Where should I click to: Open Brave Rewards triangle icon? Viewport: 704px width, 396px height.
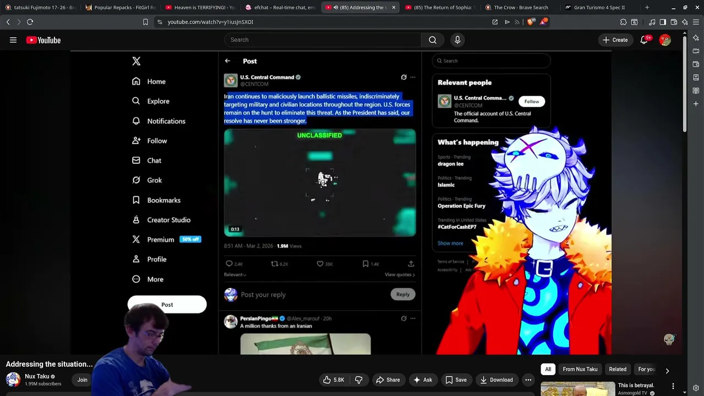click(x=544, y=21)
